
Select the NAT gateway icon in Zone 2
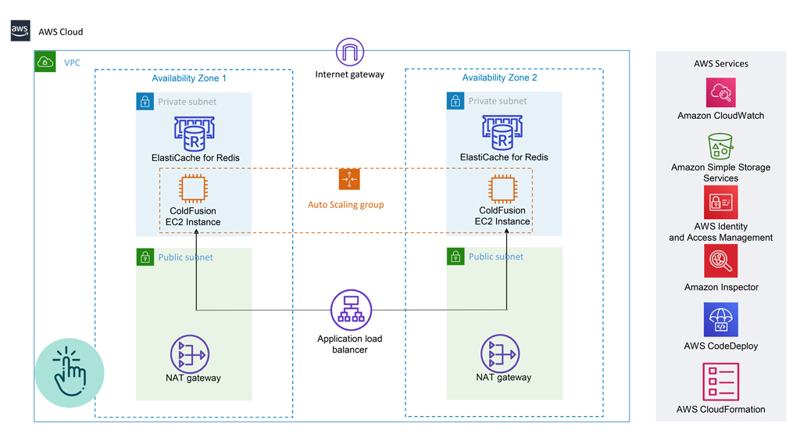click(x=500, y=353)
